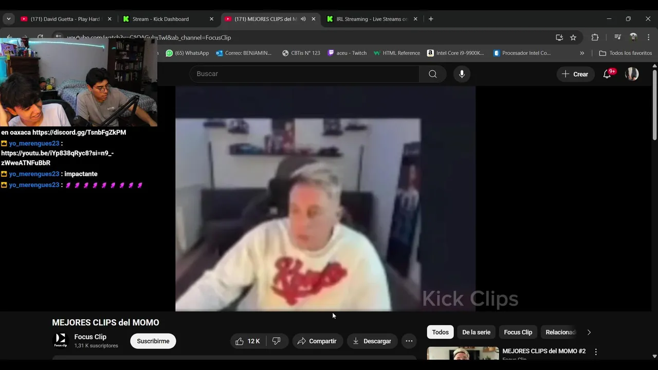Click the Compartir share button
The width and height of the screenshot is (658, 370).
(317, 341)
